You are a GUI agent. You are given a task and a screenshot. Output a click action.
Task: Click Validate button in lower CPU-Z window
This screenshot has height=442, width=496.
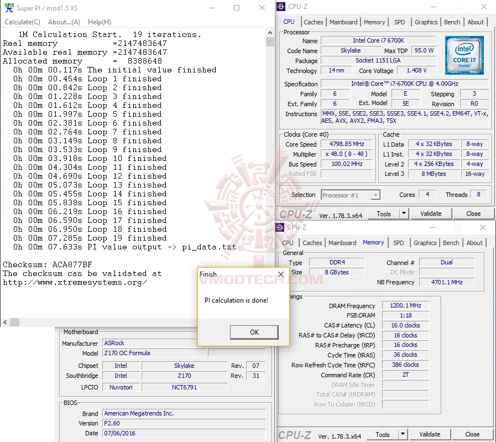click(x=430, y=434)
